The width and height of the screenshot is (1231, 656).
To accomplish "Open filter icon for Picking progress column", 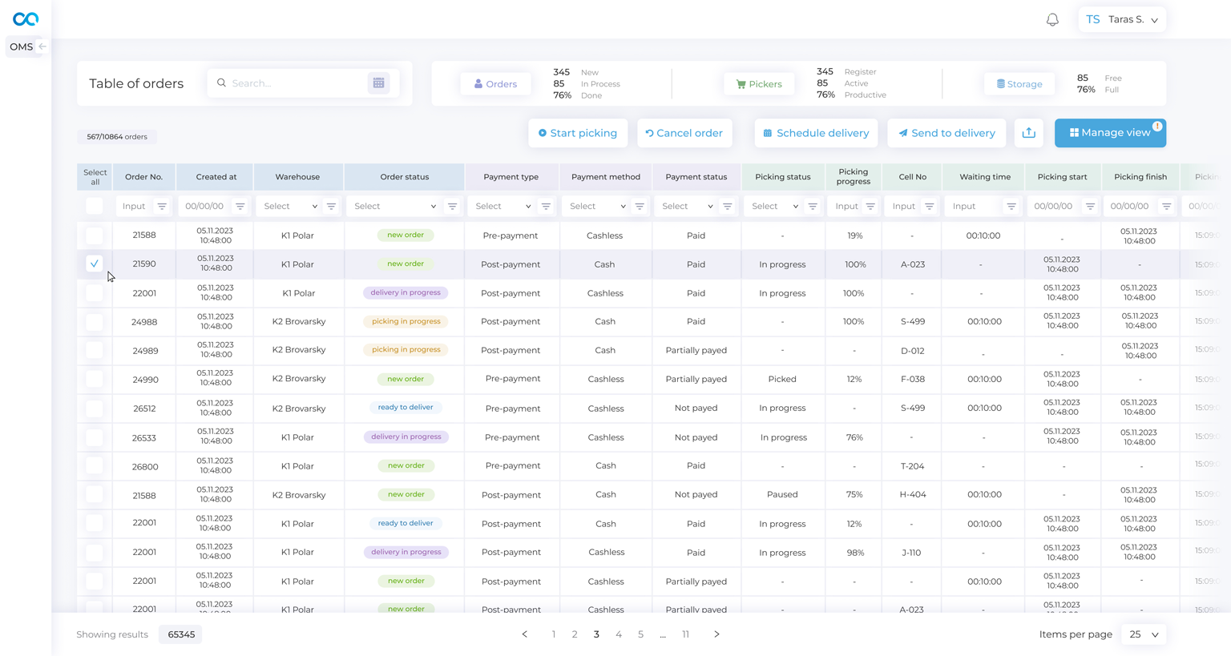I will point(870,207).
